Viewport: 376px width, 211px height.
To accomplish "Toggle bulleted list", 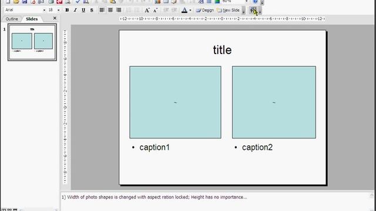I will click(137, 10).
